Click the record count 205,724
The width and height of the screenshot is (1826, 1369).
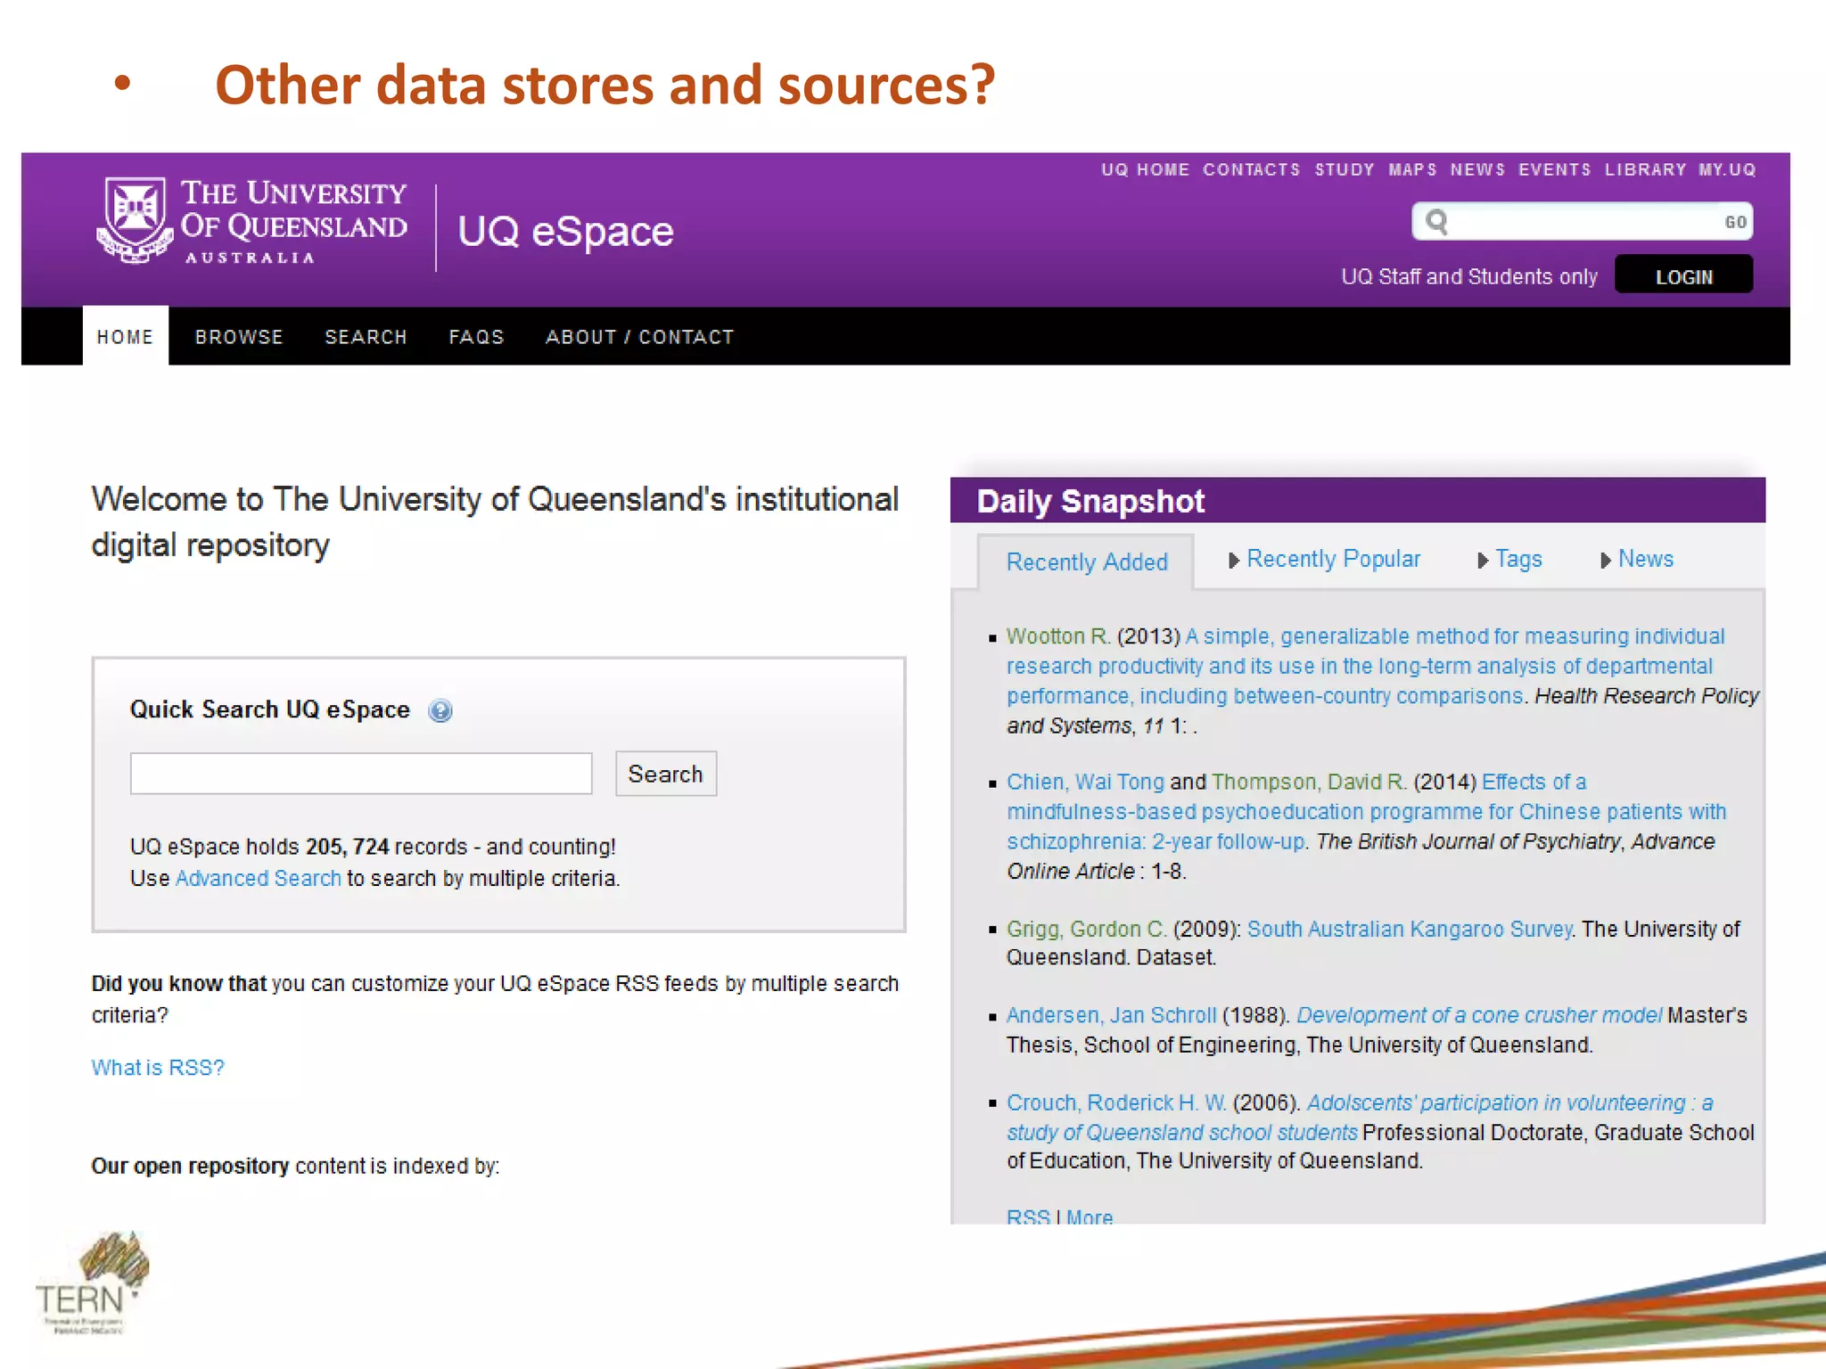click(x=347, y=846)
